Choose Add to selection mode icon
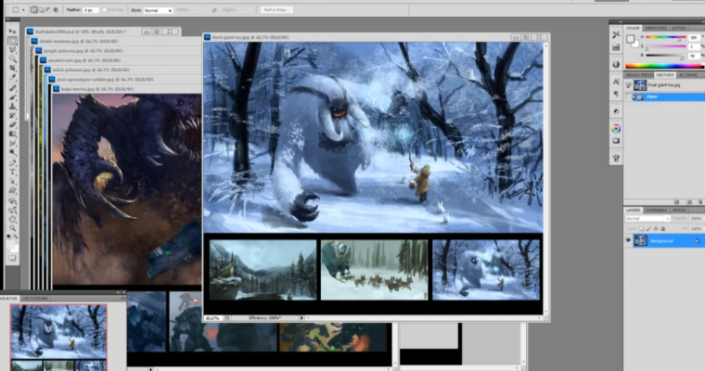 pyautogui.click(x=42, y=9)
